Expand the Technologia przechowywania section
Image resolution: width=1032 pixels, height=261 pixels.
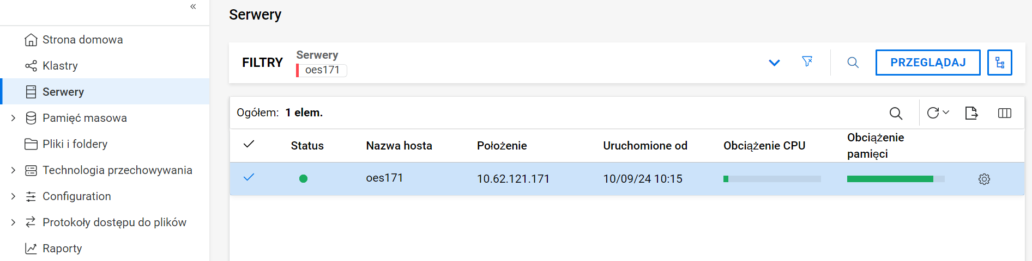[x=13, y=170]
